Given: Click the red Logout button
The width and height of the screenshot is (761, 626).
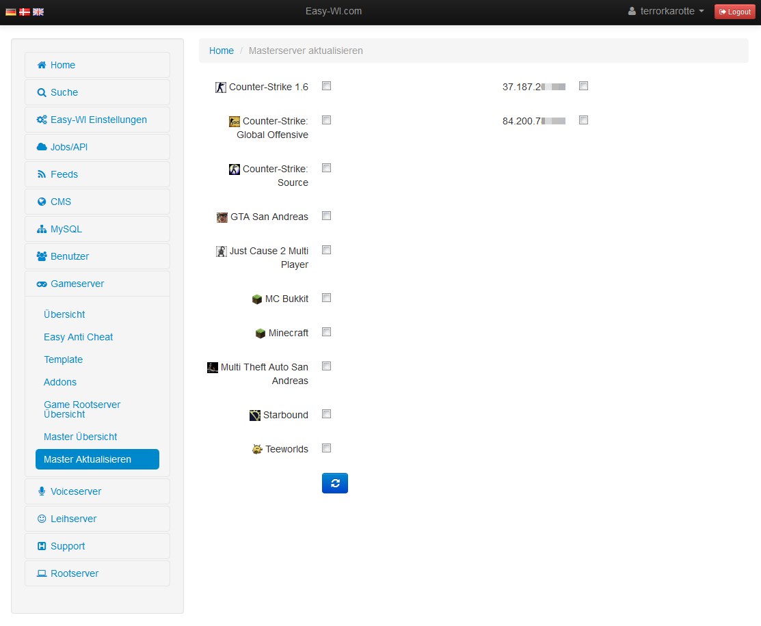Looking at the screenshot, I should coord(734,12).
